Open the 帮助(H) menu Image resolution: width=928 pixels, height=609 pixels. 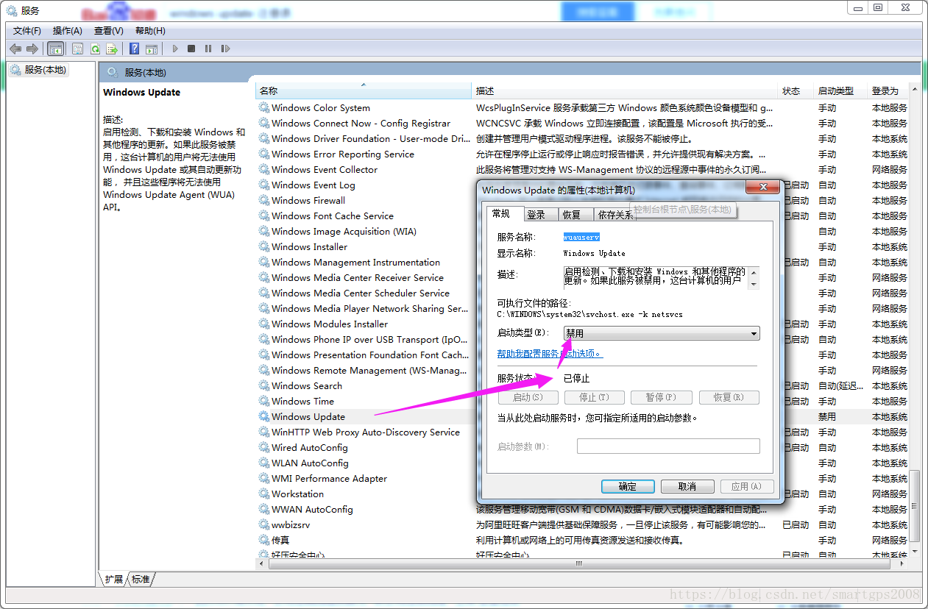point(150,30)
